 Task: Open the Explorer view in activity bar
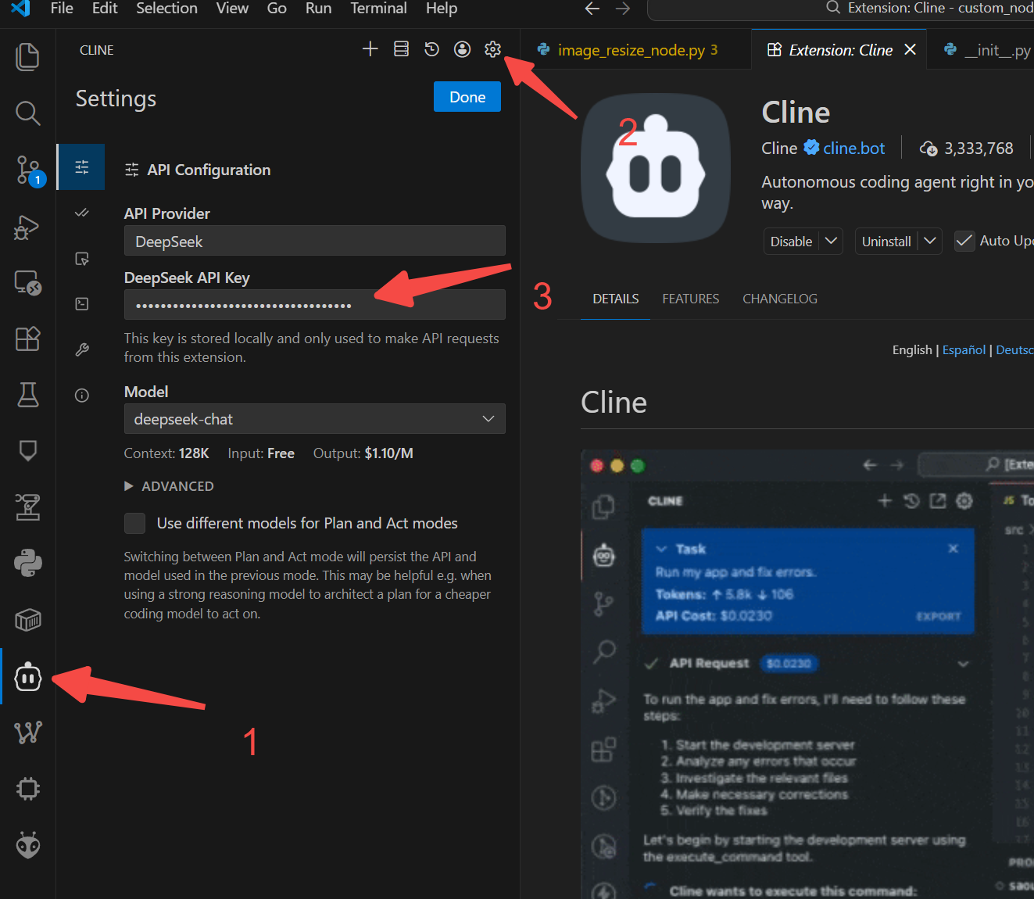27,57
